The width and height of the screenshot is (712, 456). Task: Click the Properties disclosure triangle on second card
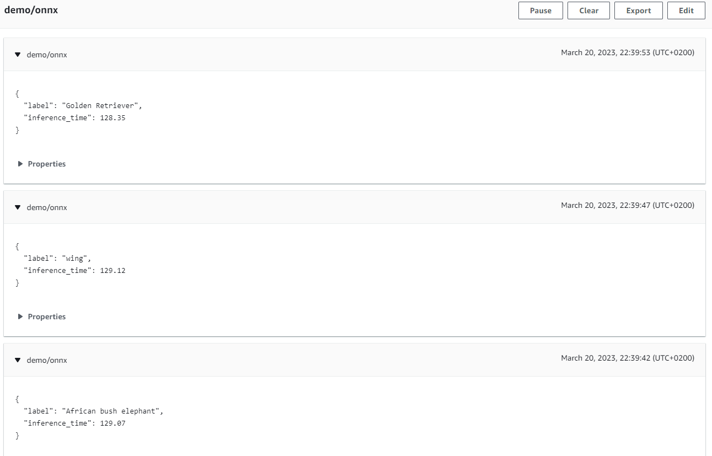click(20, 316)
